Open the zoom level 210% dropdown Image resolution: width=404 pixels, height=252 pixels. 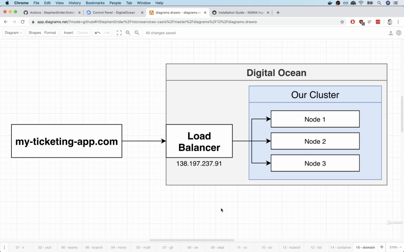pos(395,247)
